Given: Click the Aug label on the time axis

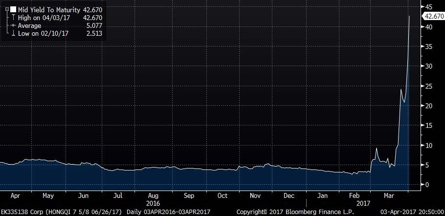Looking at the screenshot, I should (x=153, y=196).
